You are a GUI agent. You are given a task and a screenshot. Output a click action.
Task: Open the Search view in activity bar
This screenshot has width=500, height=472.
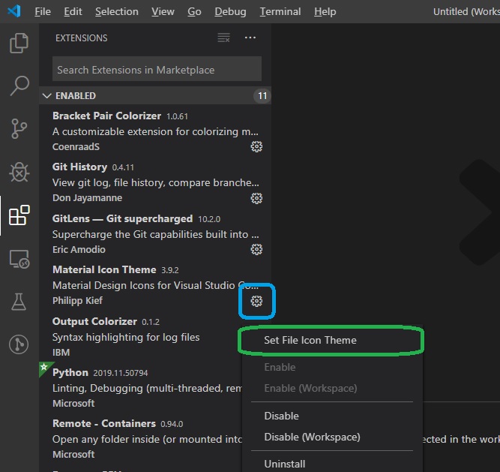coord(19,86)
